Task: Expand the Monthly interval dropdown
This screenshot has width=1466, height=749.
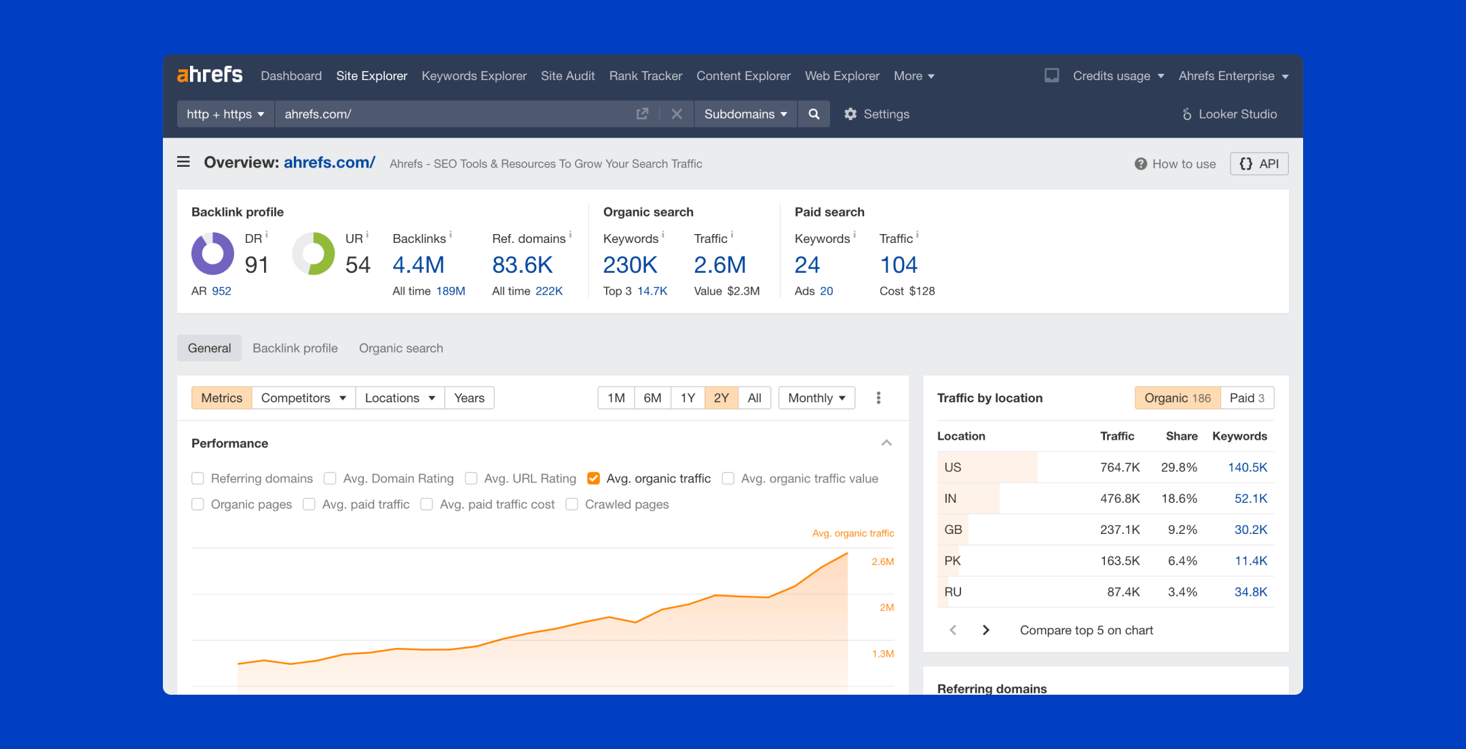Action: pos(816,398)
